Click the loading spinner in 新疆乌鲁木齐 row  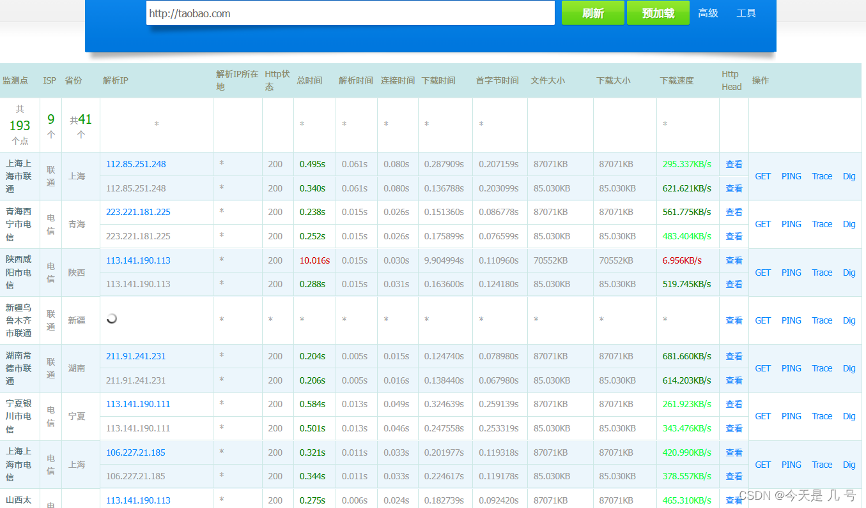click(x=112, y=318)
